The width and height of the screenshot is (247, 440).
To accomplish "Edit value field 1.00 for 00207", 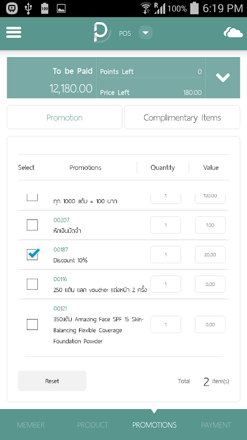I will pos(210,225).
